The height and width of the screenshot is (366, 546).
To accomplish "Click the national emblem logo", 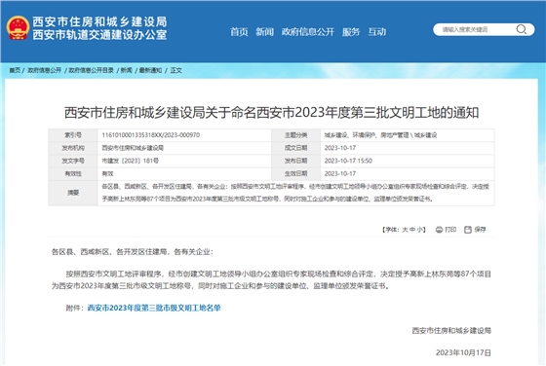I will tap(18, 28).
